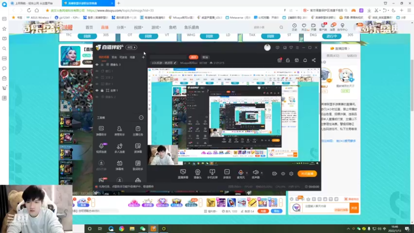Start 多人连麦 from the toolbox
The height and width of the screenshot is (233, 414).
(x=120, y=148)
